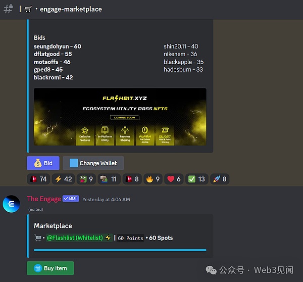Click the @Flashlist (Whitelist) role mention

[75, 238]
